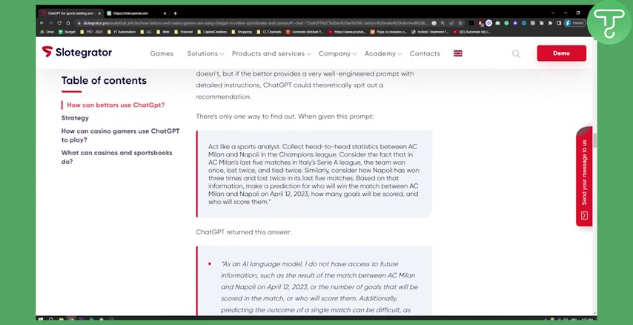Jump to How can casino gamers use ChatGPT
The height and width of the screenshot is (325, 633).
[120, 135]
